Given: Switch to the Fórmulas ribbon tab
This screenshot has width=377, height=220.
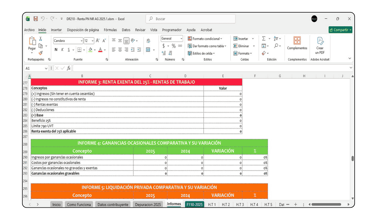Looking at the screenshot, I should [110, 30].
